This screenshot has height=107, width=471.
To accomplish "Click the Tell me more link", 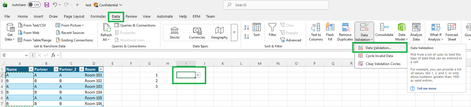I will [427, 88].
